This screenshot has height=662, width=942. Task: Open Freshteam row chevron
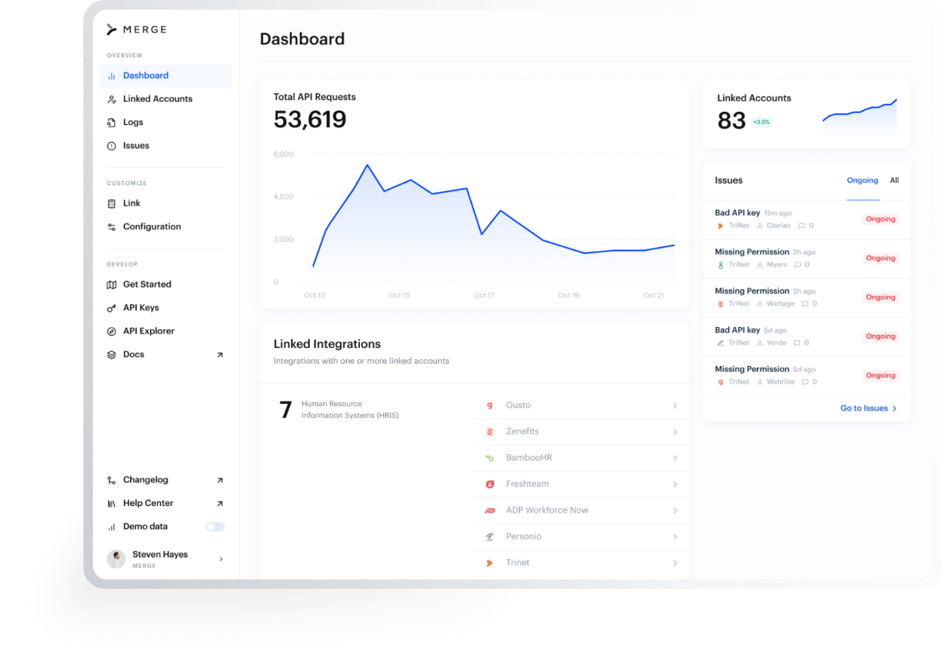click(675, 485)
